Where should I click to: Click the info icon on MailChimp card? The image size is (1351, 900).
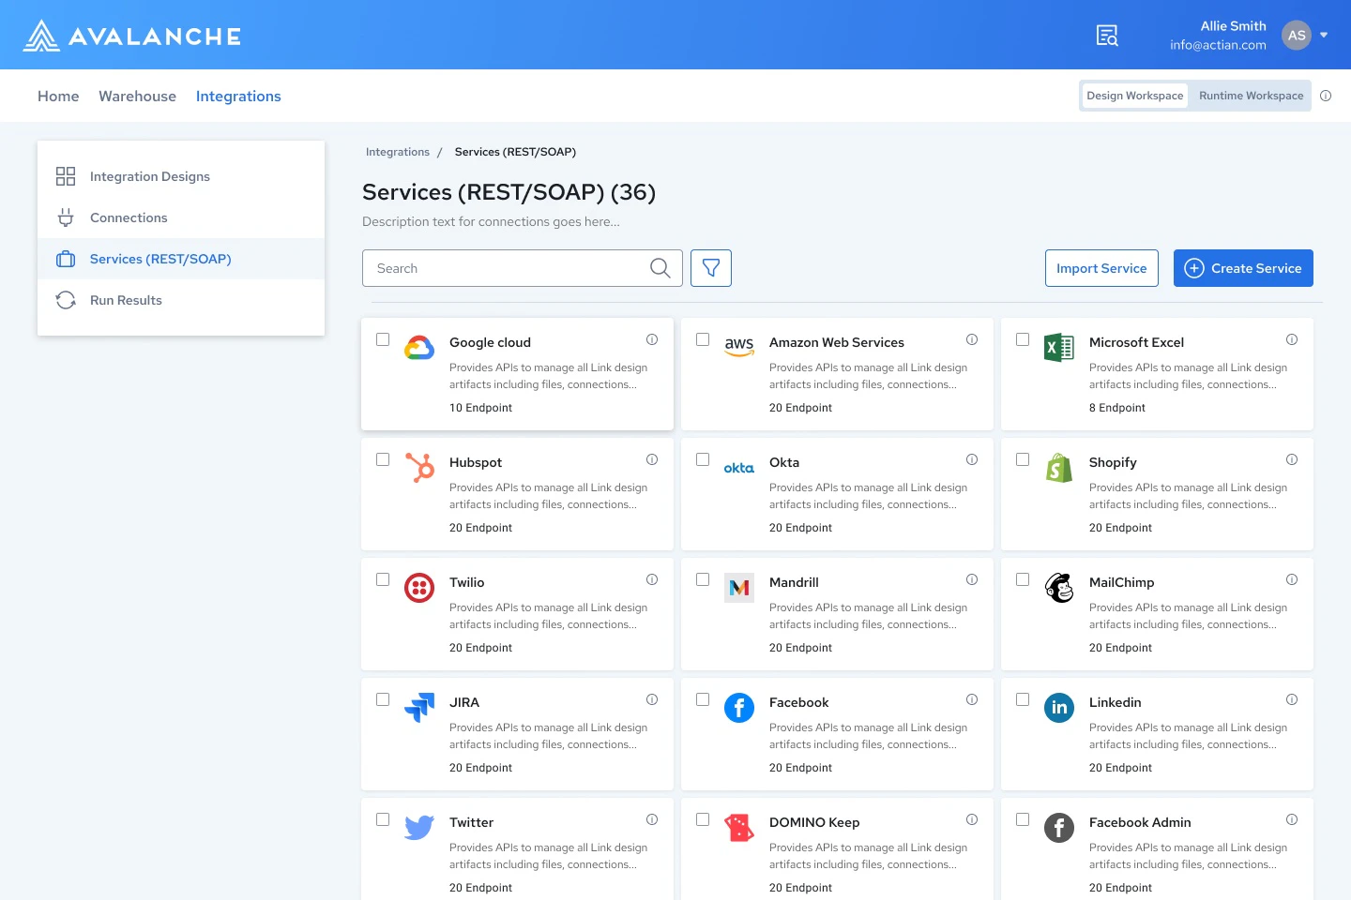[x=1292, y=579]
